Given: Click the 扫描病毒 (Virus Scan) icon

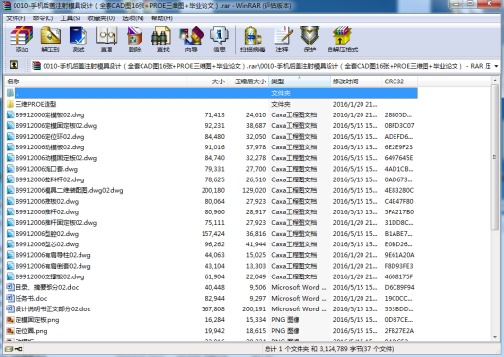Looking at the screenshot, I should pyautogui.click(x=252, y=40).
